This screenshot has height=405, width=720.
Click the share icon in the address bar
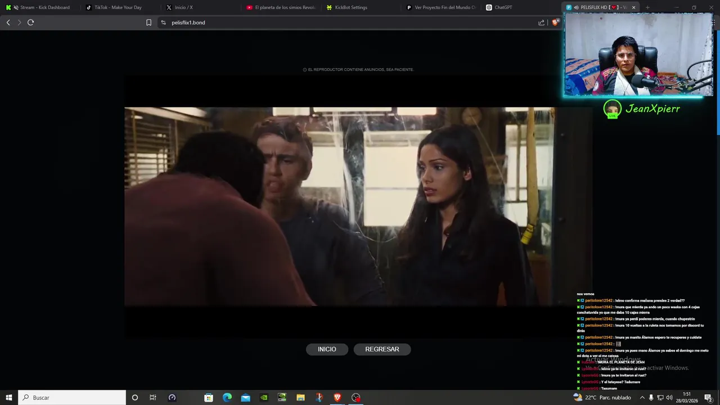541,22
